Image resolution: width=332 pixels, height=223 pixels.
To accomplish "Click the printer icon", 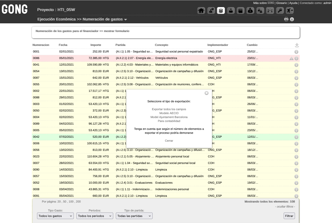I will pyautogui.click(x=286, y=19).
